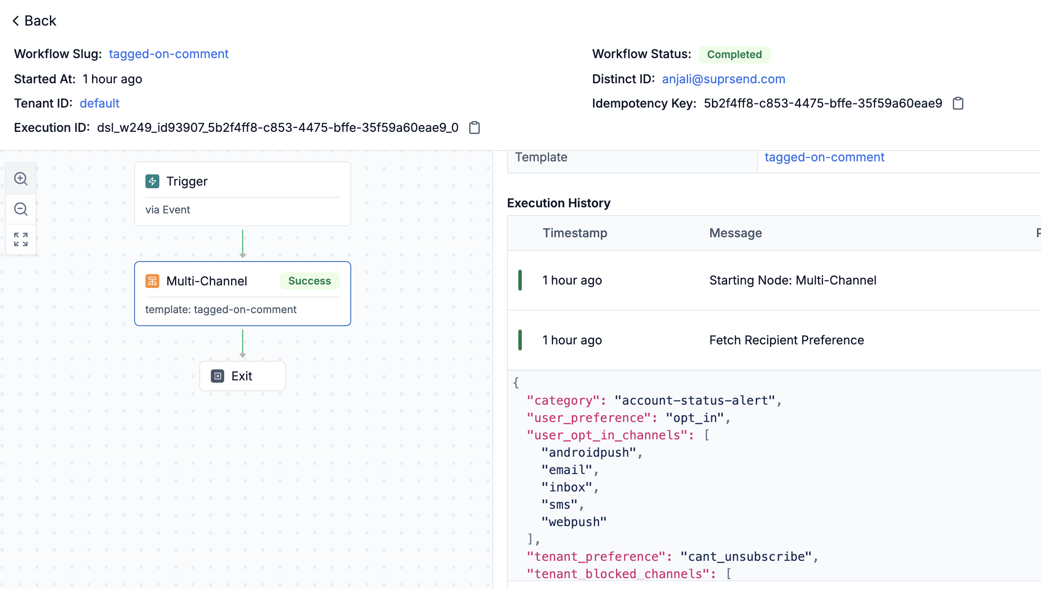This screenshot has width=1041, height=589.
Task: Click the Trigger node lightning icon
Action: point(152,181)
